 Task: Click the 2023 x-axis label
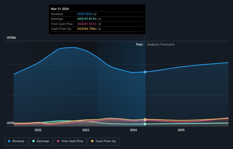86,130
